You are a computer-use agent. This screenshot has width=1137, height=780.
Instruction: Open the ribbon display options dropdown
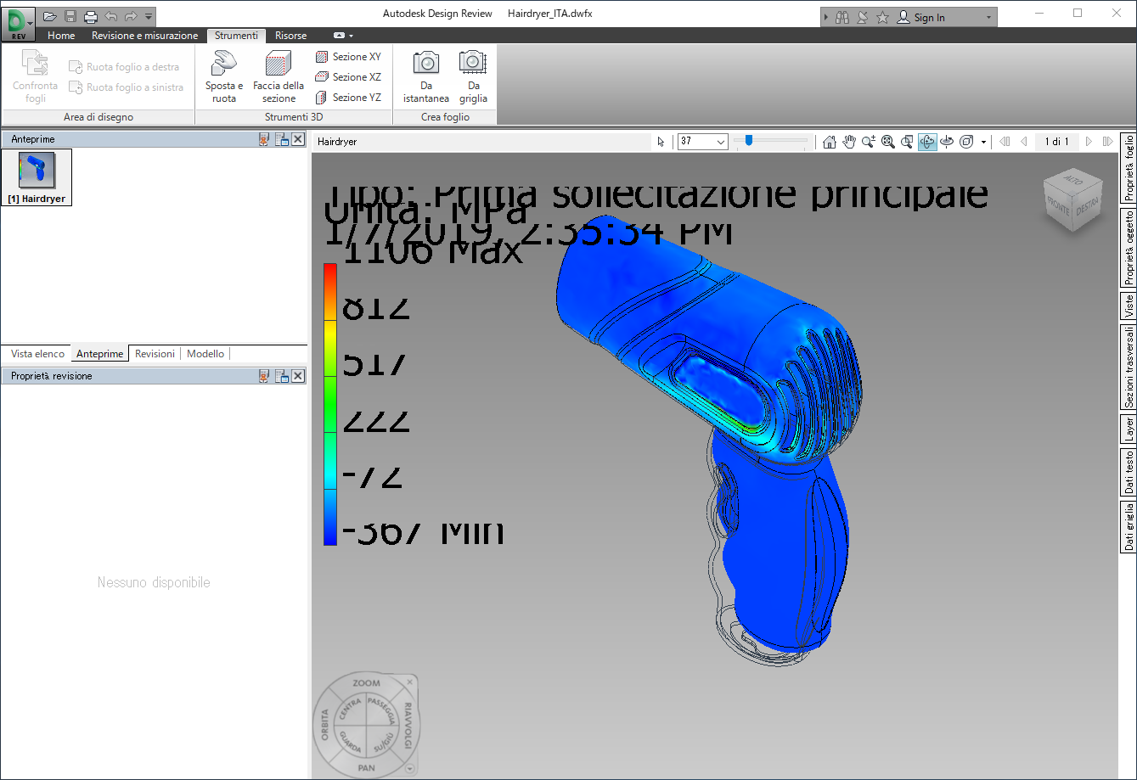pos(343,36)
